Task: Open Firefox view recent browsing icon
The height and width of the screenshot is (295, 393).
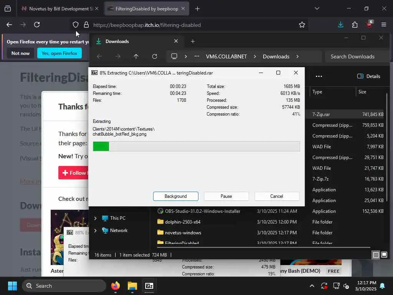Action: [8, 8]
